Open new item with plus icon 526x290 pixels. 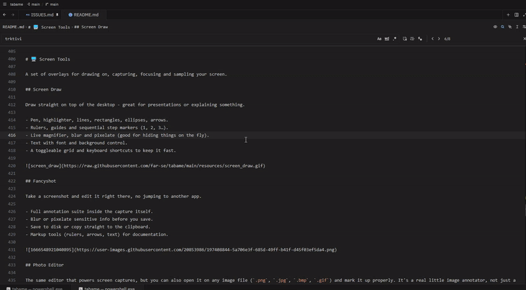click(508, 14)
